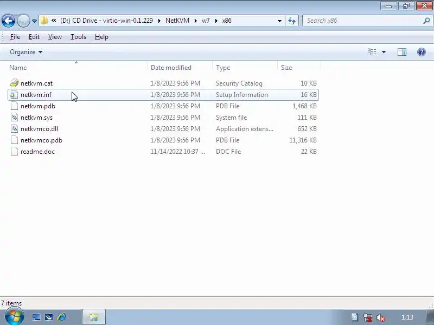The height and width of the screenshot is (325, 434).
Task: Sort files by Date modified column
Action: coord(180,67)
